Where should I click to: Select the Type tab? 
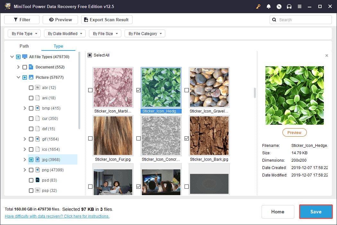pyautogui.click(x=58, y=46)
